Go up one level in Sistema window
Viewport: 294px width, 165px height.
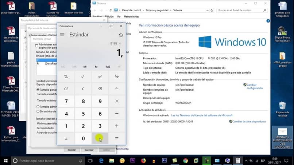tap(111, 10)
